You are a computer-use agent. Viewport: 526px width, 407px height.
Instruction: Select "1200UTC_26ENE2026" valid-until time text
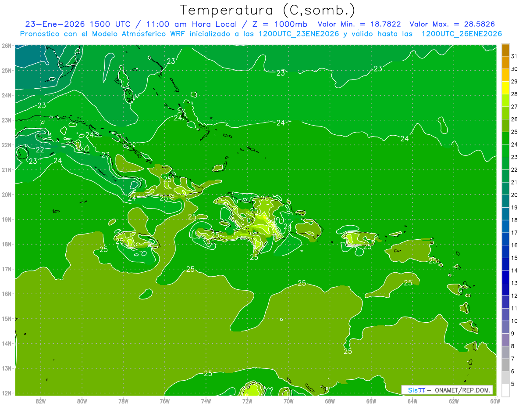(462, 34)
